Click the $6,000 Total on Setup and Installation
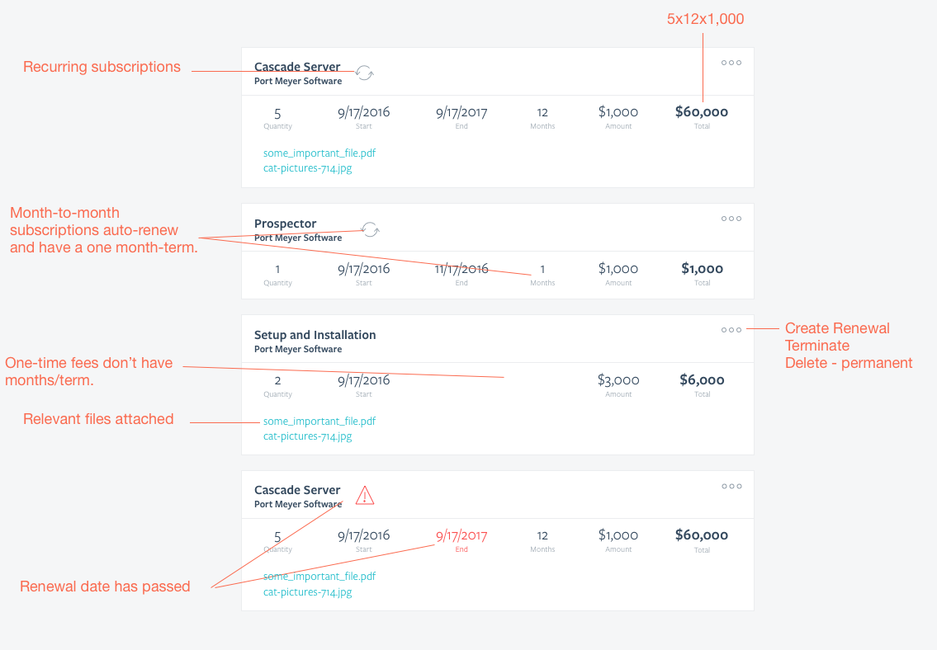Image resolution: width=937 pixels, height=650 pixels. click(702, 380)
